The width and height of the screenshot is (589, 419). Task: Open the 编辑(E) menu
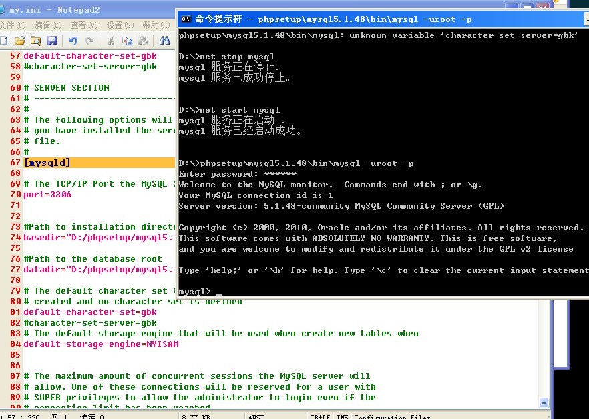pos(47,25)
